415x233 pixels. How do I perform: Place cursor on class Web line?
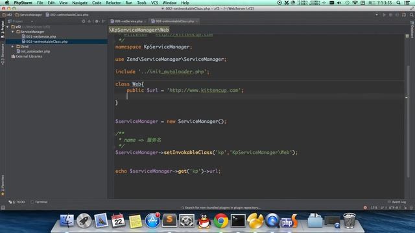click(x=130, y=84)
